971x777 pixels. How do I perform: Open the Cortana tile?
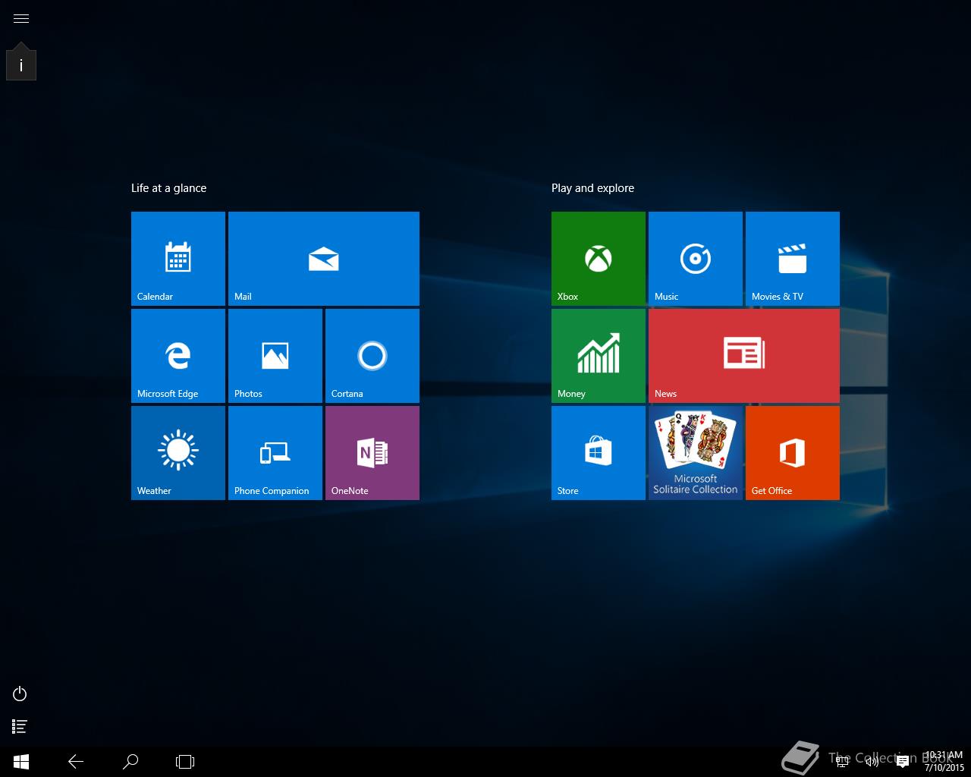pos(372,356)
